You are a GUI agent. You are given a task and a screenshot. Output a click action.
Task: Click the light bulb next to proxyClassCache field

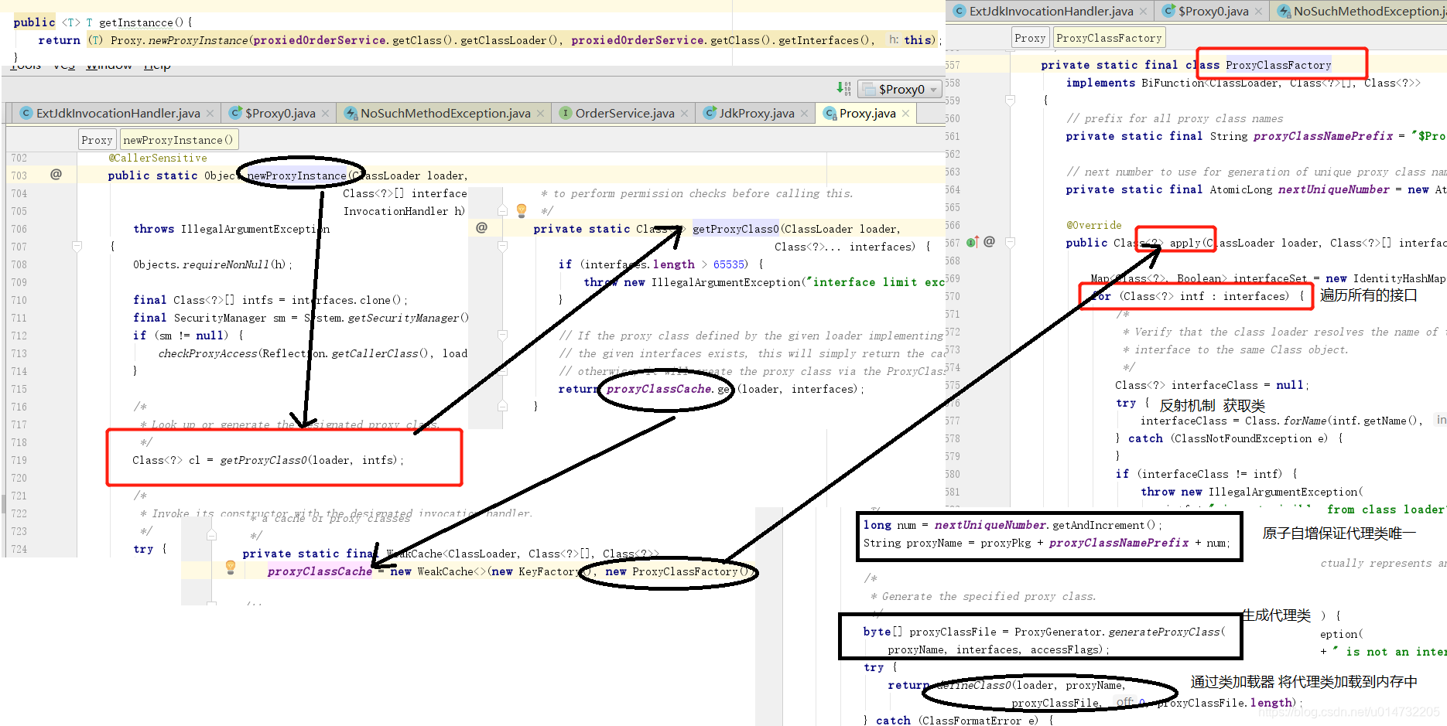point(230,567)
